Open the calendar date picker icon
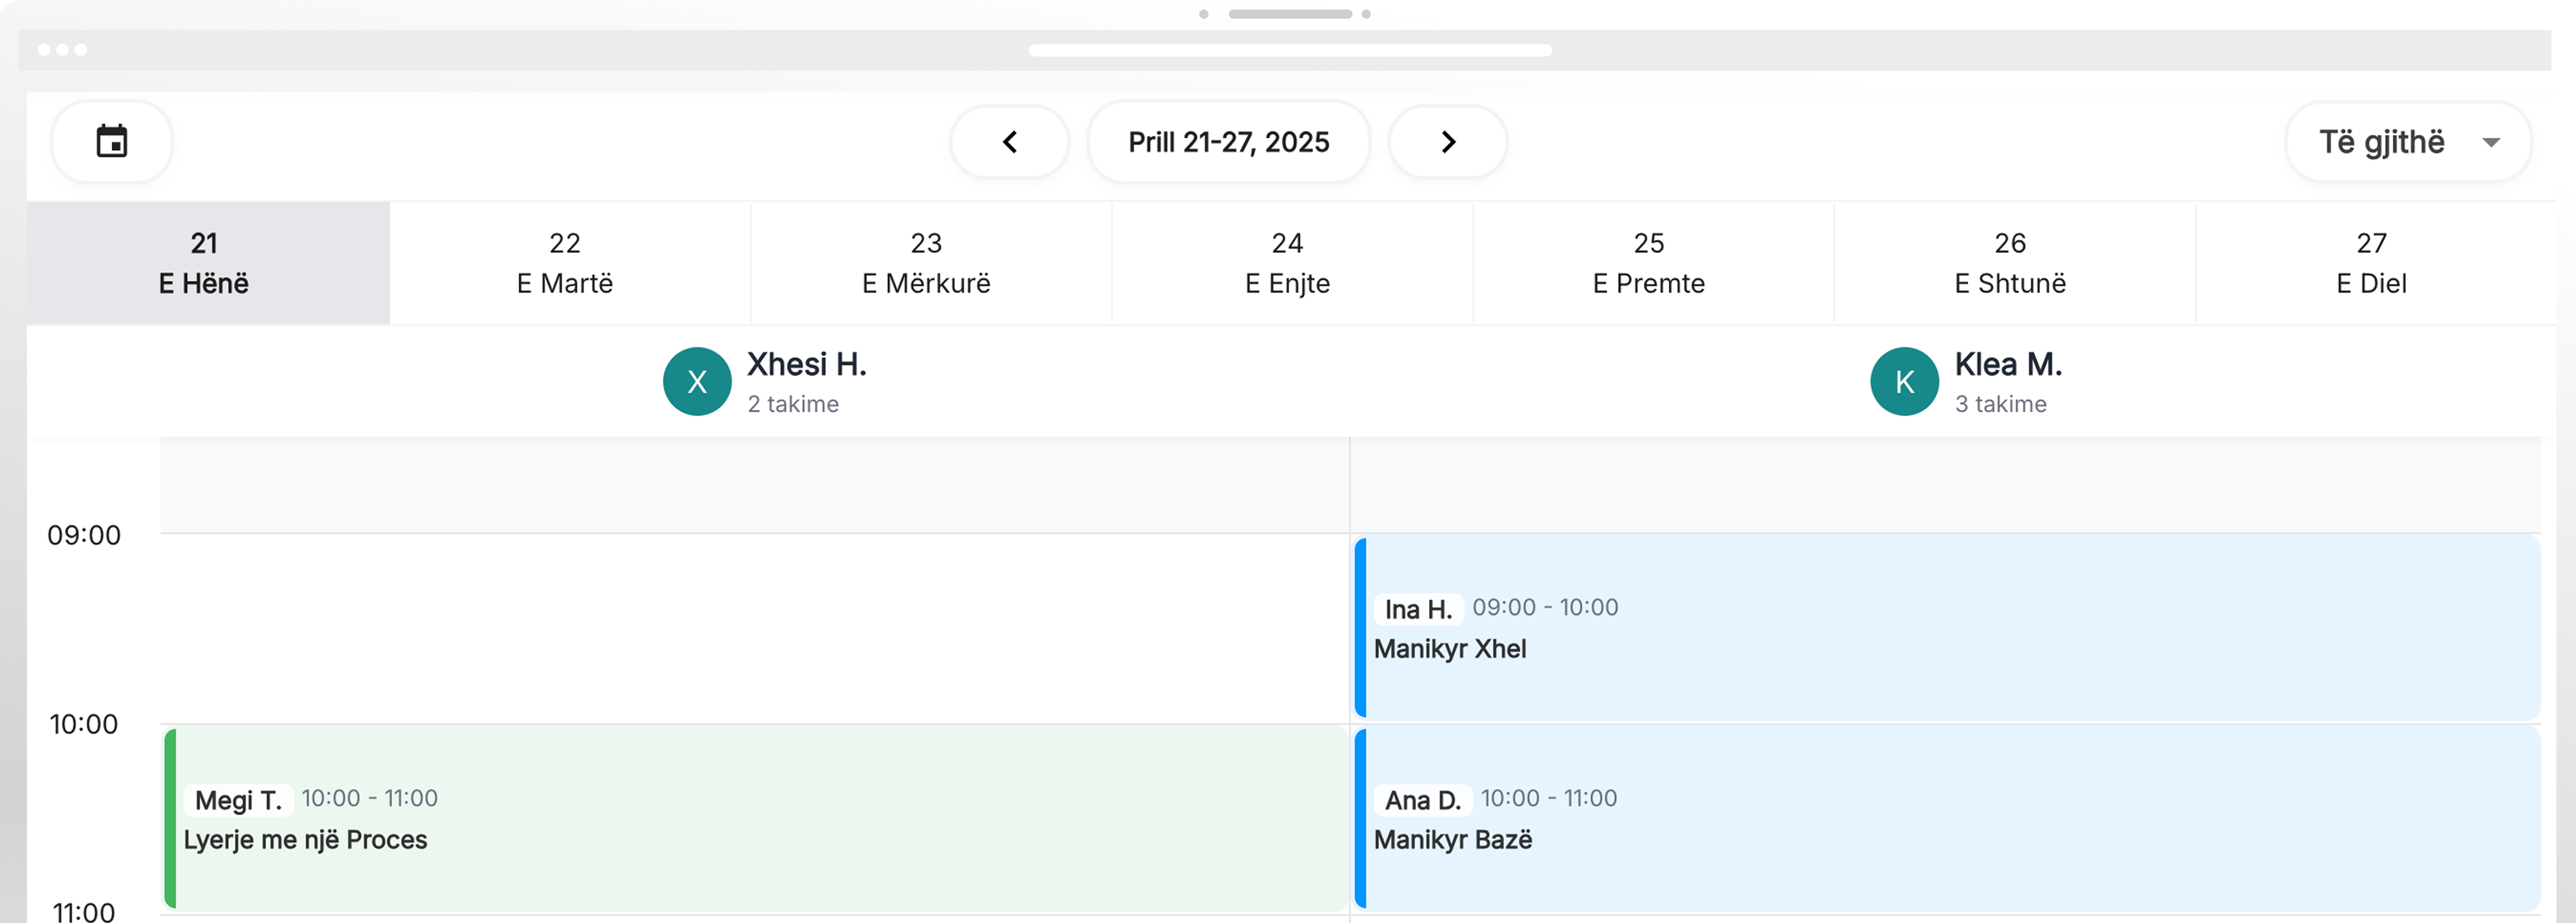Screen dimensions: 2576x923 click(x=111, y=142)
